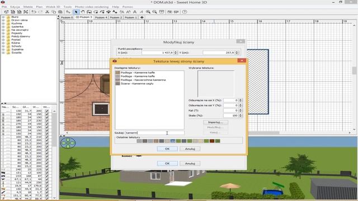Image resolution: width=358 pixels, height=201 pixels.
Task: Add a new level with the plus tab
Action: pos(142,17)
